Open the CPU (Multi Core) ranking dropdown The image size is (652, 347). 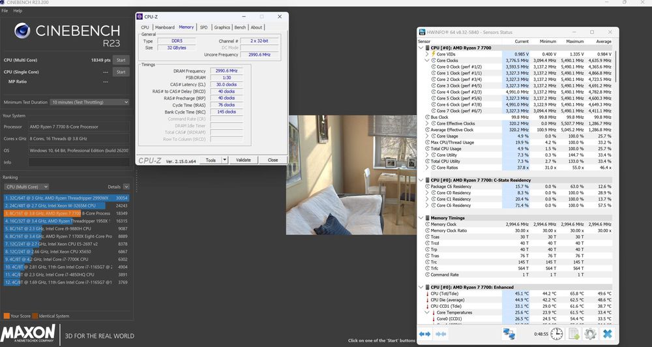pyautogui.click(x=27, y=187)
